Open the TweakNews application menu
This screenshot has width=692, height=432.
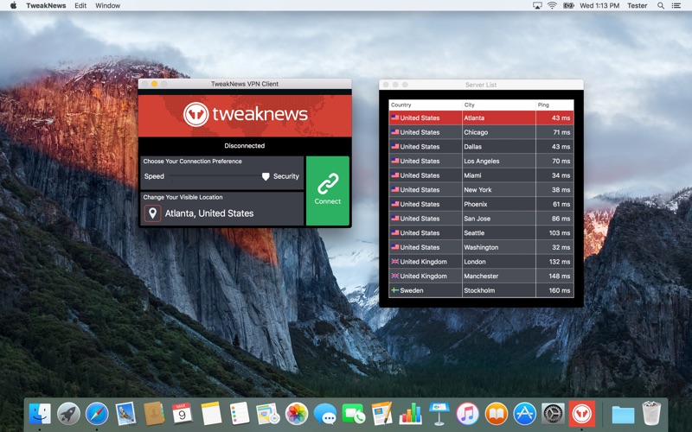[x=46, y=6]
